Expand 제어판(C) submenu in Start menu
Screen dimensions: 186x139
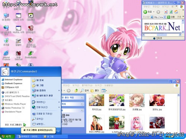(46, 102)
